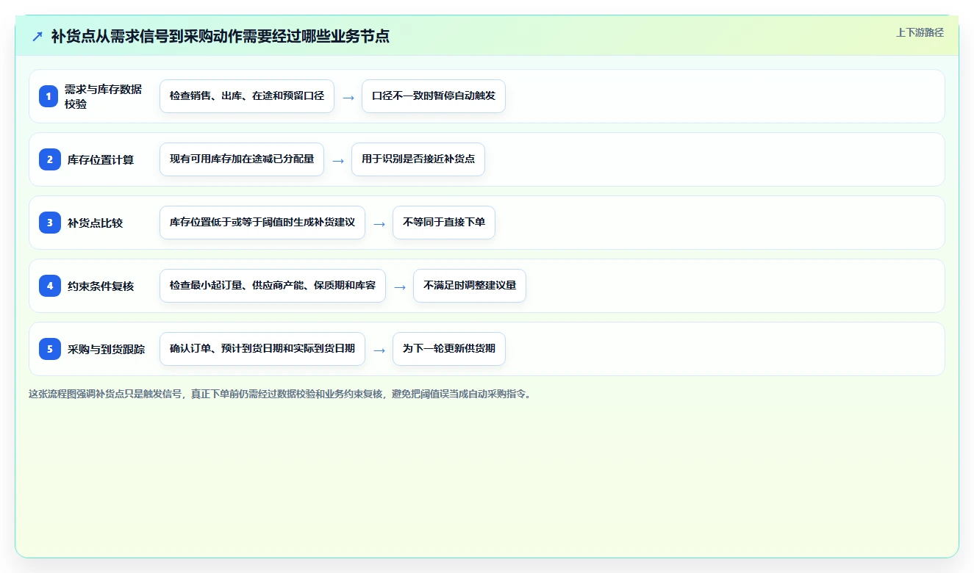Screen dimensions: 974x573
Task: Click the 不等同于直接下单 box
Action: [x=444, y=223]
